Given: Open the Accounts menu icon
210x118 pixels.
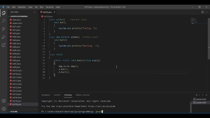Looking at the screenshot, I should (4, 101).
